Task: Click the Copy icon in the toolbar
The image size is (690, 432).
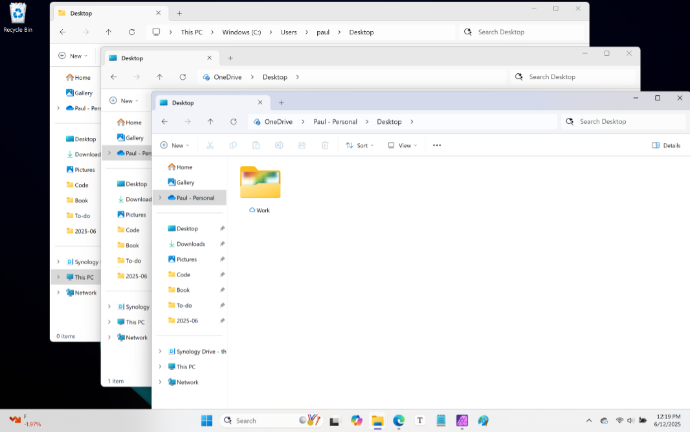Action: point(233,145)
